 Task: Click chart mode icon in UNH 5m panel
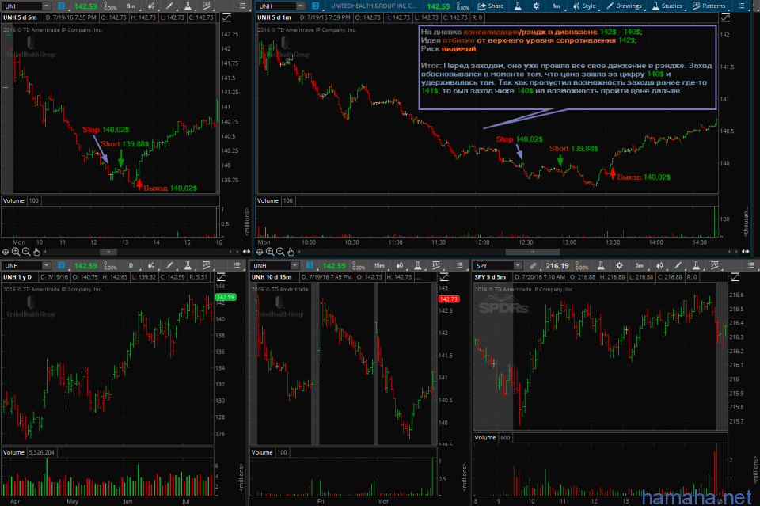tap(226, 18)
